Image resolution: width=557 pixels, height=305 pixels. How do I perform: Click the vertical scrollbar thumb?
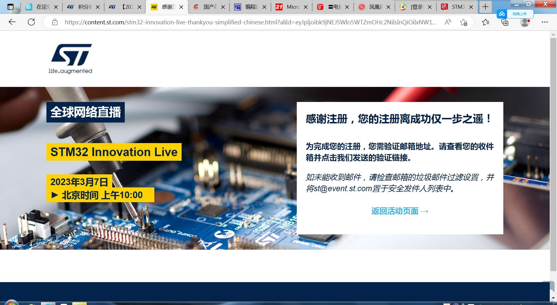click(553, 154)
